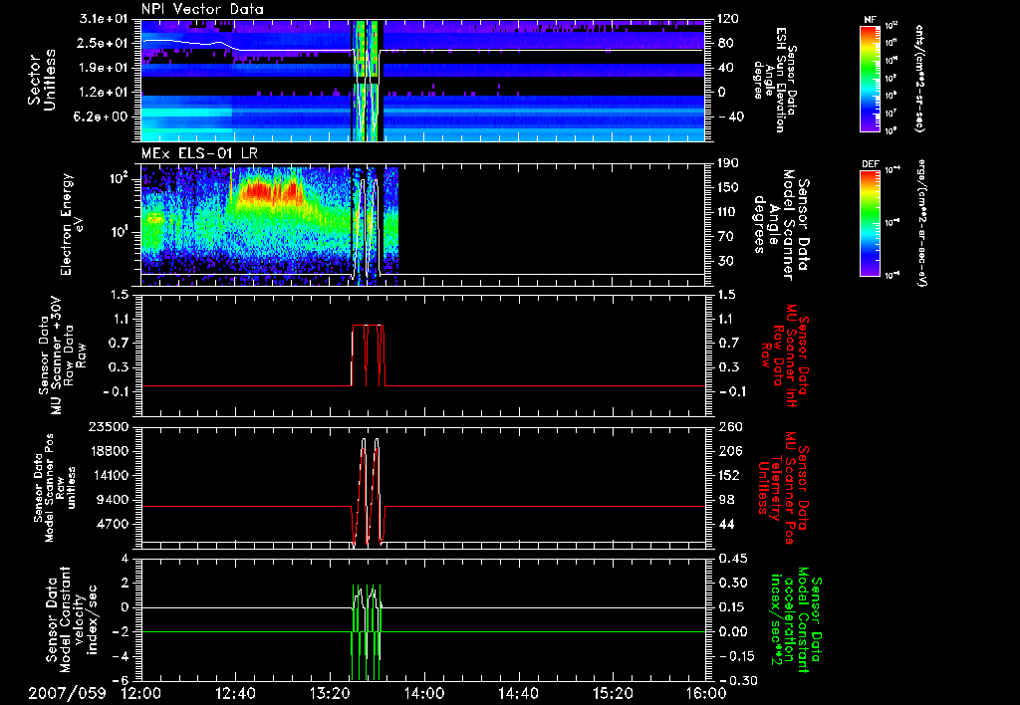Click the 2007/059 date label
Image resolution: width=1020 pixels, height=705 pixels.
(67, 693)
